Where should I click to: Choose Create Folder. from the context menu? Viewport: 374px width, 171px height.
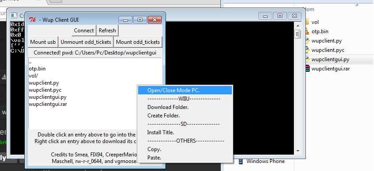163,116
